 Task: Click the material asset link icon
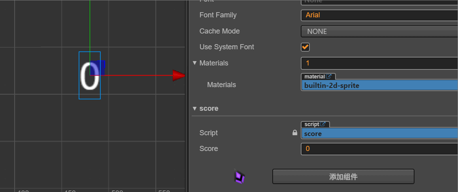pos(329,76)
